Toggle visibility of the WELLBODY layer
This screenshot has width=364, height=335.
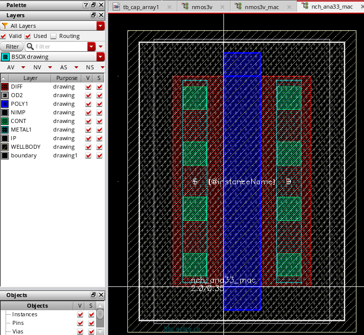click(x=88, y=147)
